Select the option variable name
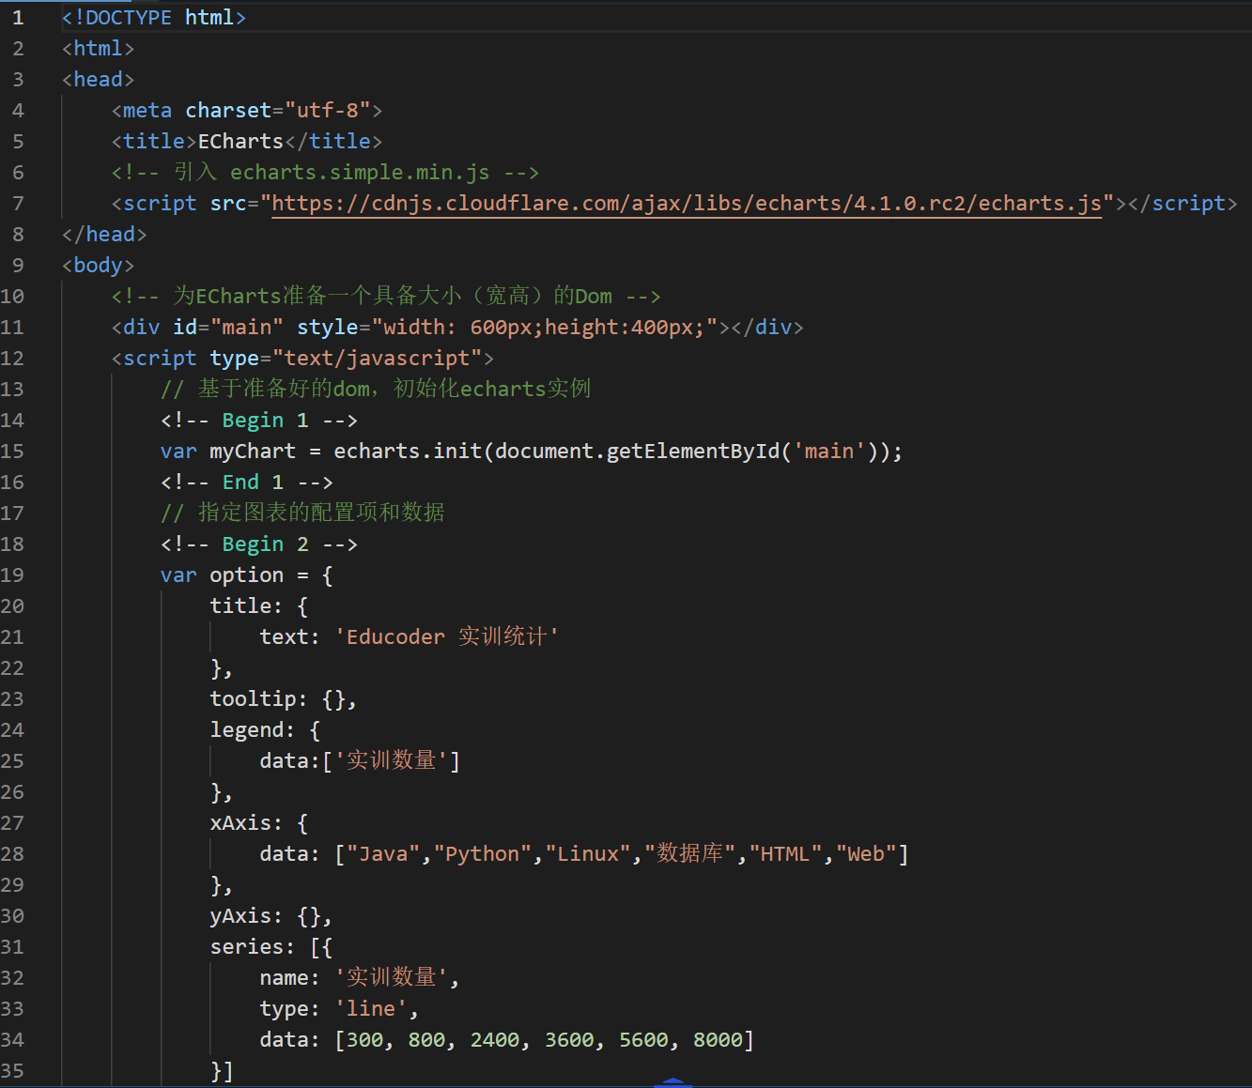 click(x=246, y=575)
